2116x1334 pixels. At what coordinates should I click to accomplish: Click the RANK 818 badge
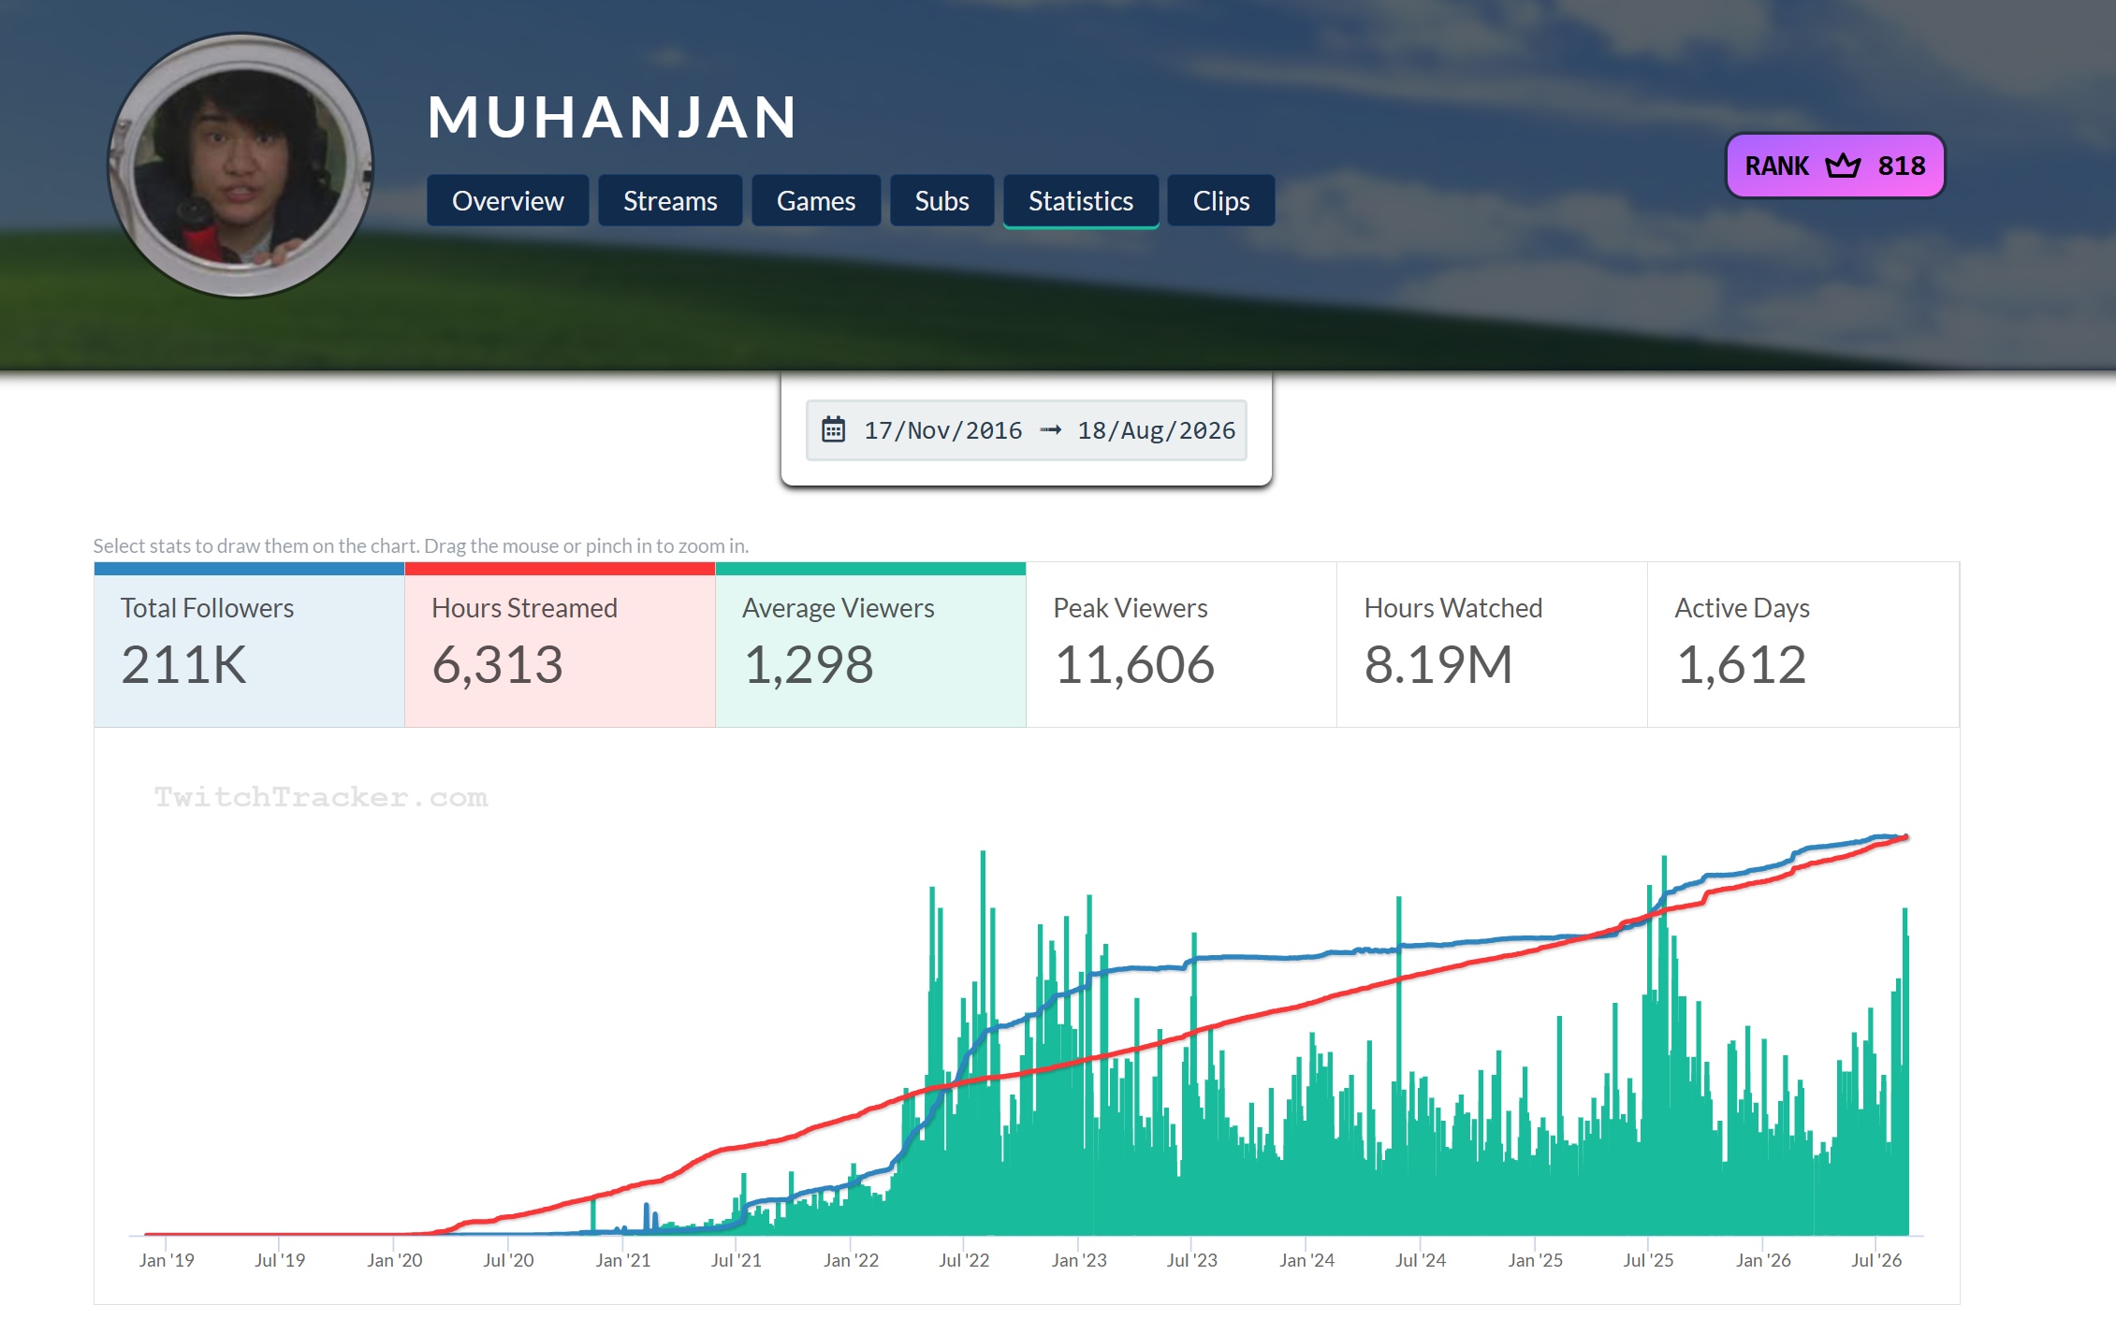tap(1835, 166)
